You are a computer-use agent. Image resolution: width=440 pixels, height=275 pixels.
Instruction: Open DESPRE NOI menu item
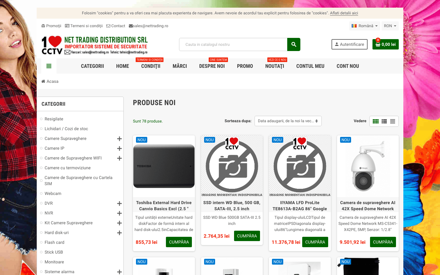212,66
